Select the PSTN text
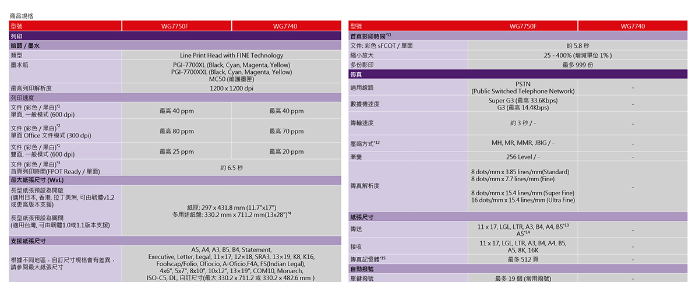The height and width of the screenshot is (282, 699). (523, 84)
